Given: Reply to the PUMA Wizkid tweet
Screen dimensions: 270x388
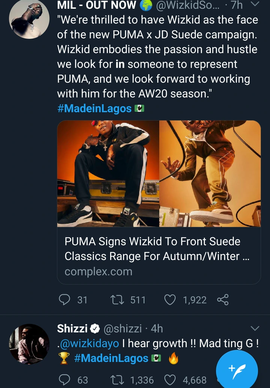Looking at the screenshot, I should tap(65, 300).
